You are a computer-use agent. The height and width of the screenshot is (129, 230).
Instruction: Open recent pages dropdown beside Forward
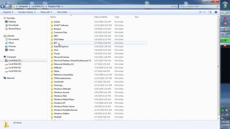[10, 6]
